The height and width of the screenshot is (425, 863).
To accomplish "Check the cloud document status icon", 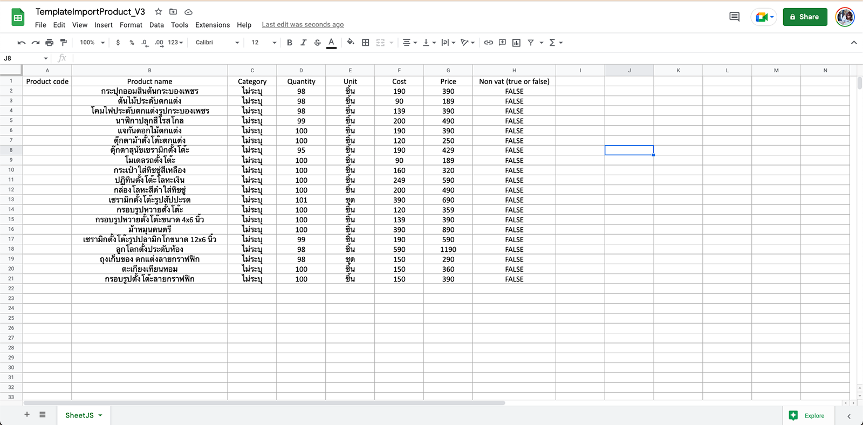I will pos(188,11).
